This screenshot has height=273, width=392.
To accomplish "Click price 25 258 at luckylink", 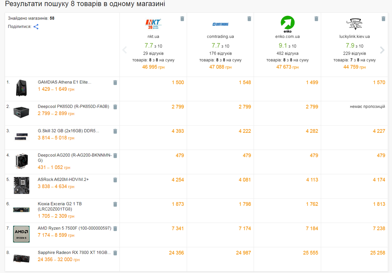I will click(377, 253).
